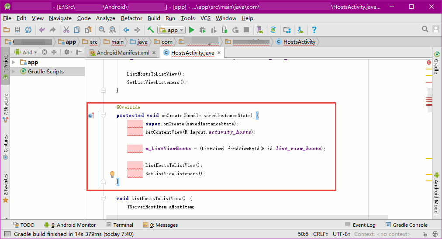
Task: Open the 0: Messages tool window
Action: click(x=161, y=225)
